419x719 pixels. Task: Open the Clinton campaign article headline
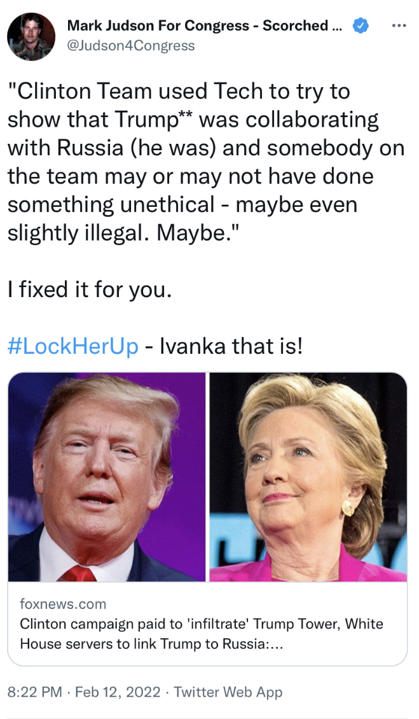(202, 634)
